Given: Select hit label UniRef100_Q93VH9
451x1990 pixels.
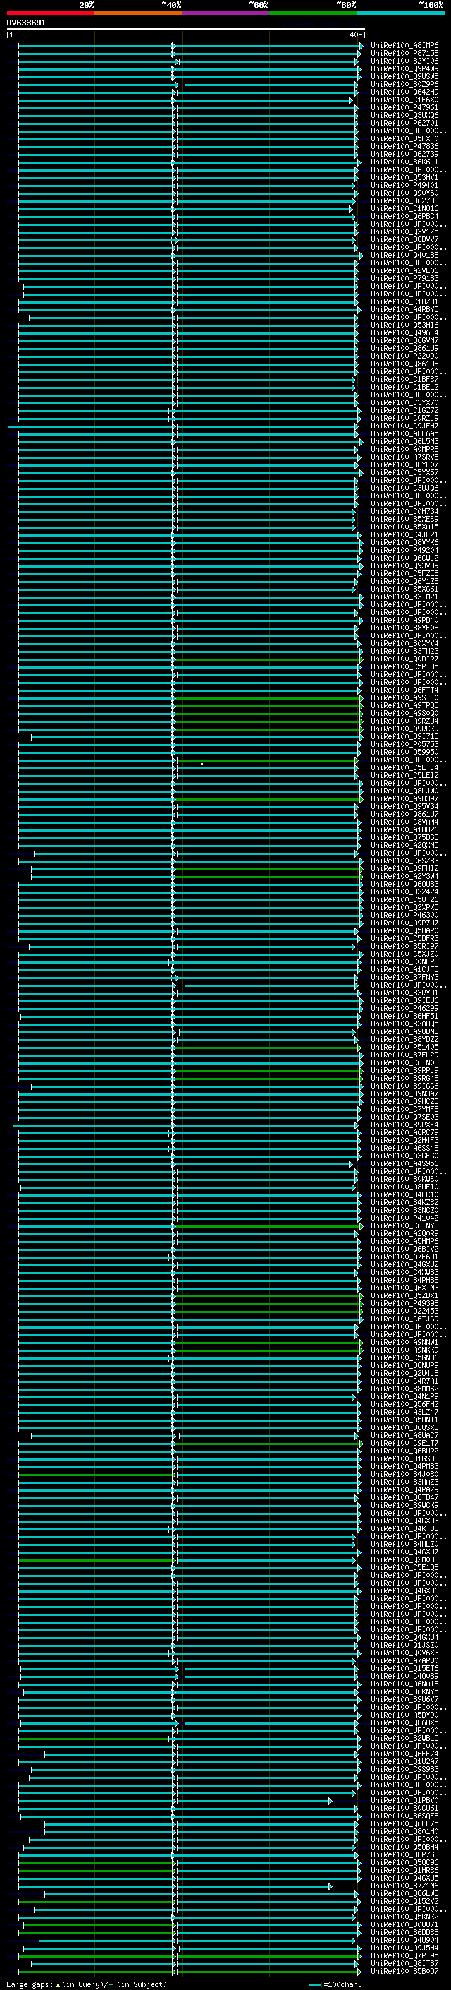Looking at the screenshot, I should point(404,566).
